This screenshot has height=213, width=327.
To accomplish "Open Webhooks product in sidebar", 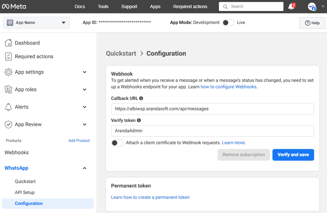I will coord(17,153).
